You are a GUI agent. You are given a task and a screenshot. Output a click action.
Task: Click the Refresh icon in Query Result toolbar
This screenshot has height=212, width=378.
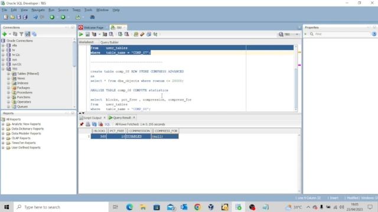[94, 124]
